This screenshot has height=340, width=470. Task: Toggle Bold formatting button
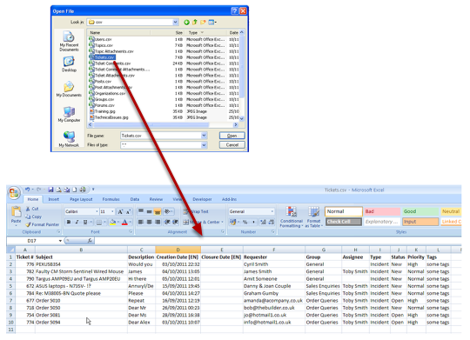pos(69,222)
